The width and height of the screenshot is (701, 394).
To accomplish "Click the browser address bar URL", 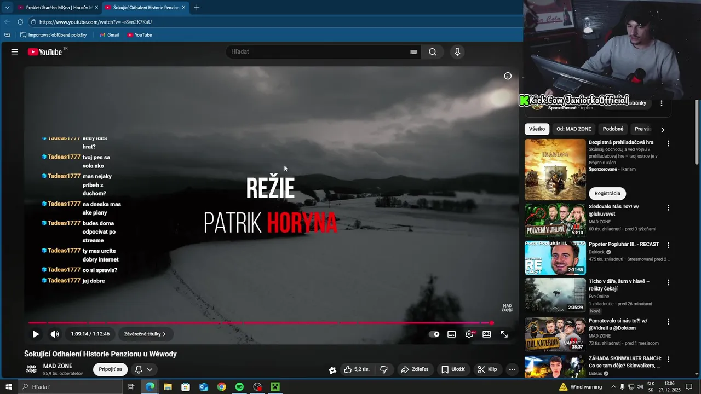I will [95, 22].
